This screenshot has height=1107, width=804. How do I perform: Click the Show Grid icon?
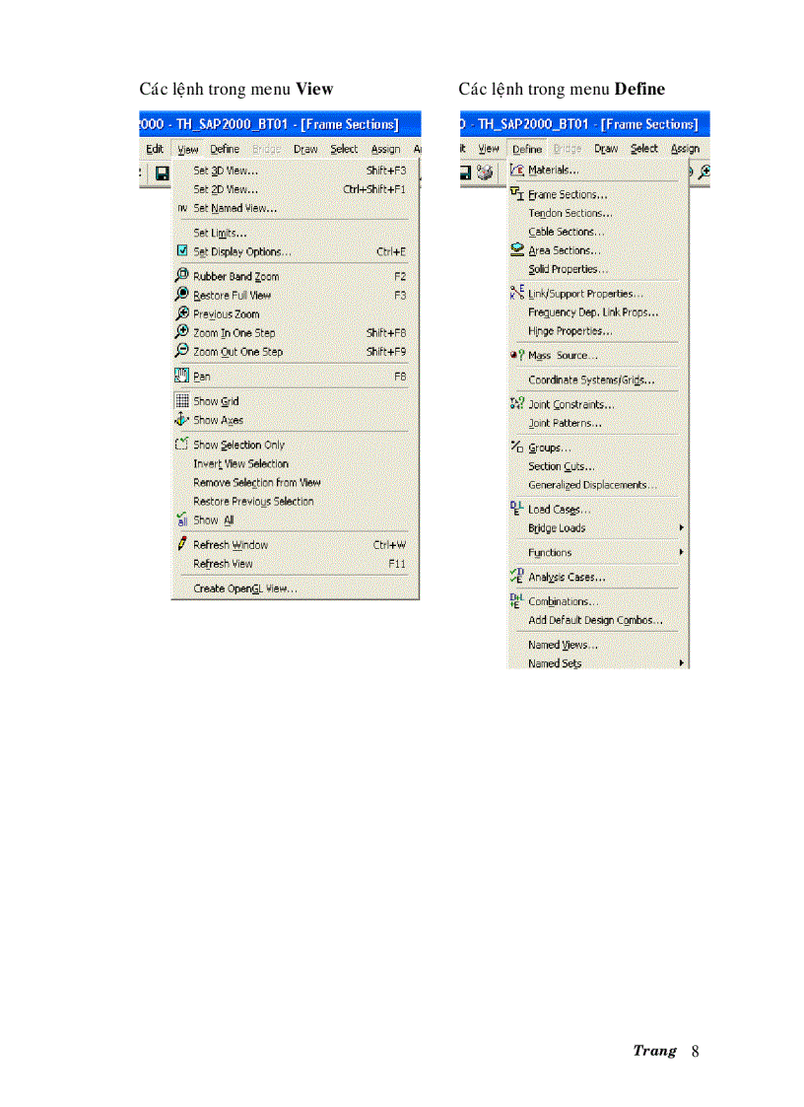[181, 401]
